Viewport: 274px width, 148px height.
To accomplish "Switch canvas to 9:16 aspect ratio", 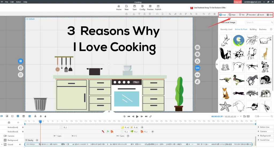I will pyautogui.click(x=197, y=75).
